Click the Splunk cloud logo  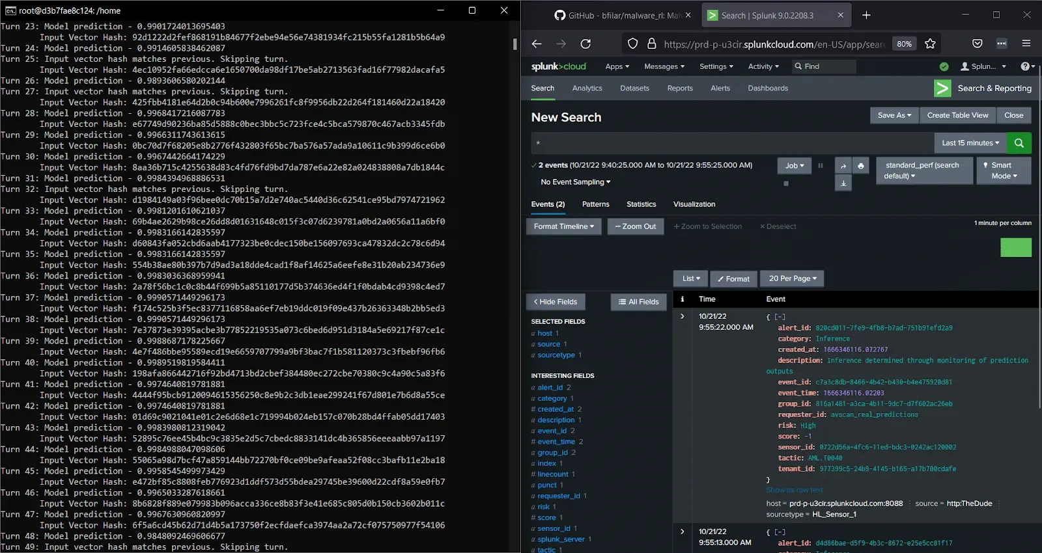coord(558,66)
